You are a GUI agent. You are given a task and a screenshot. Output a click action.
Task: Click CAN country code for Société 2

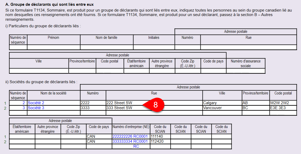99,136
